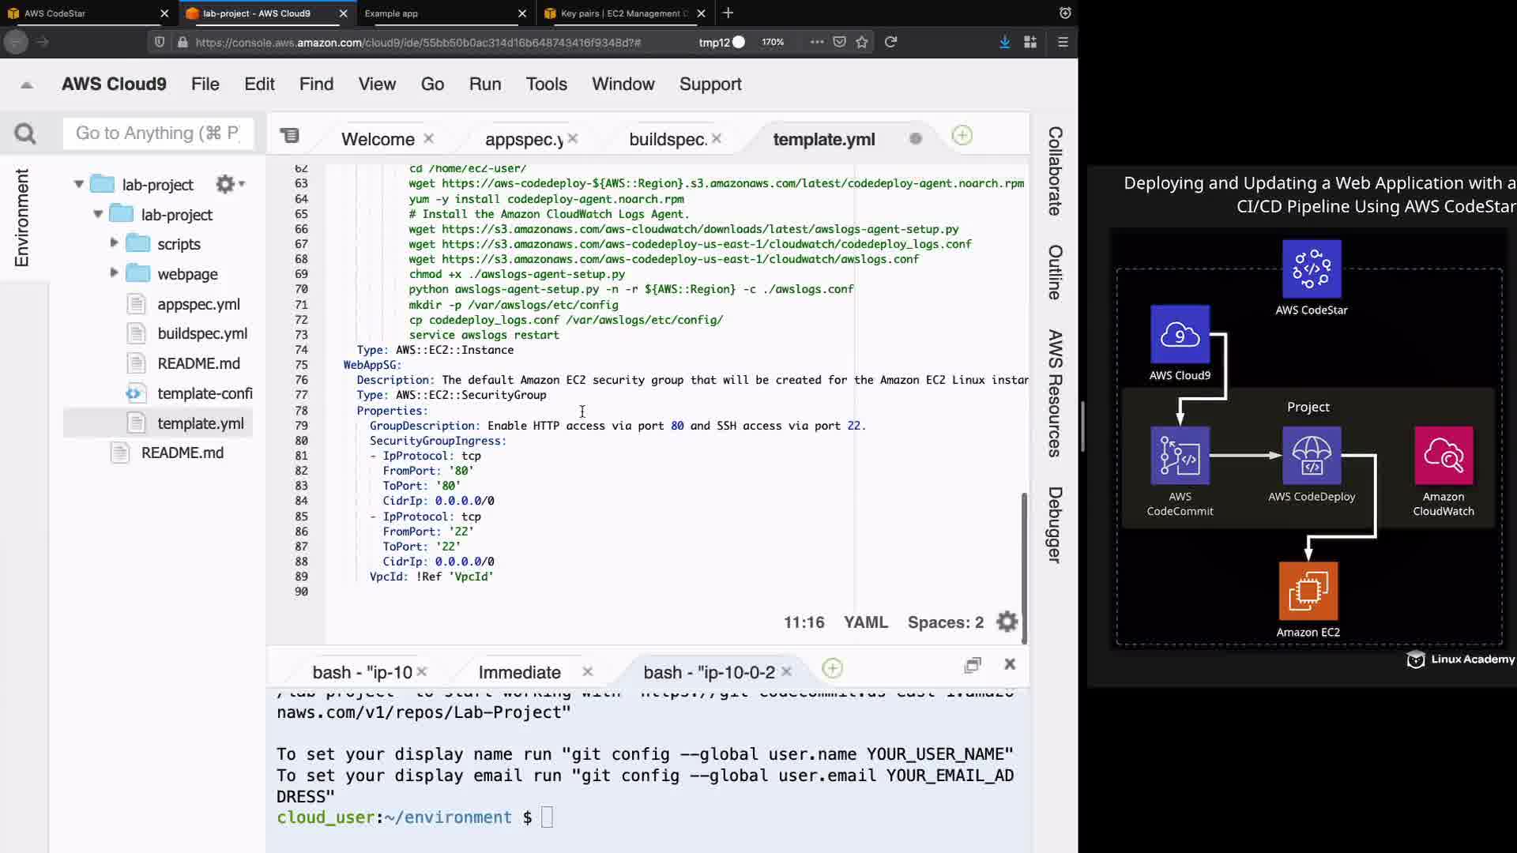Bookmark page with star icon

862,42
